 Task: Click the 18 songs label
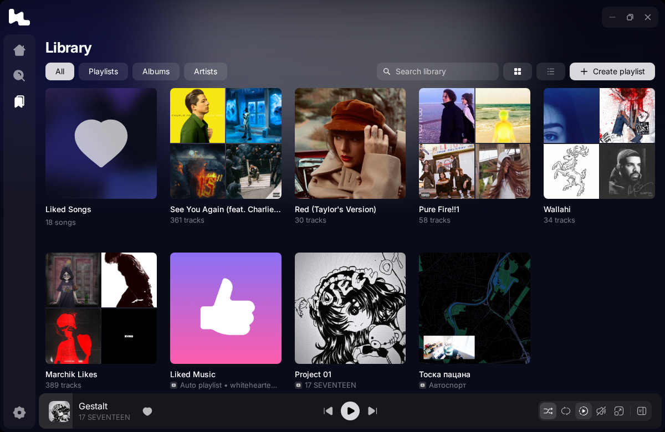pyautogui.click(x=60, y=222)
